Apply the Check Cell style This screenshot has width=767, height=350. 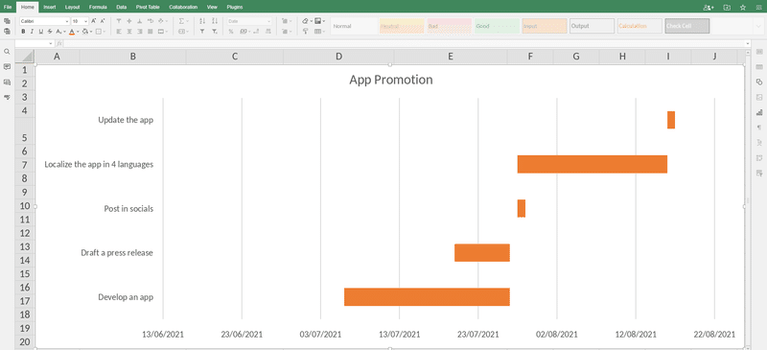[687, 26]
